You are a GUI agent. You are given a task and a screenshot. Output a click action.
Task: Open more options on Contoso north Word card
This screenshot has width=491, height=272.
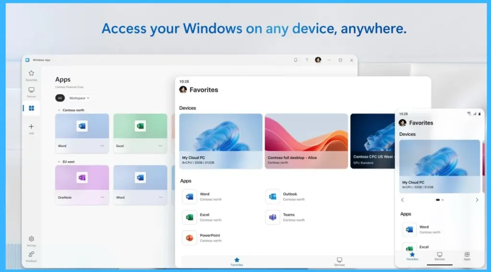point(103,146)
